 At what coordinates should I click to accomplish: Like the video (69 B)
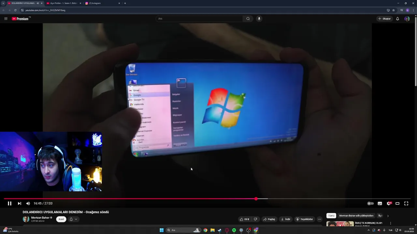pos(245,219)
